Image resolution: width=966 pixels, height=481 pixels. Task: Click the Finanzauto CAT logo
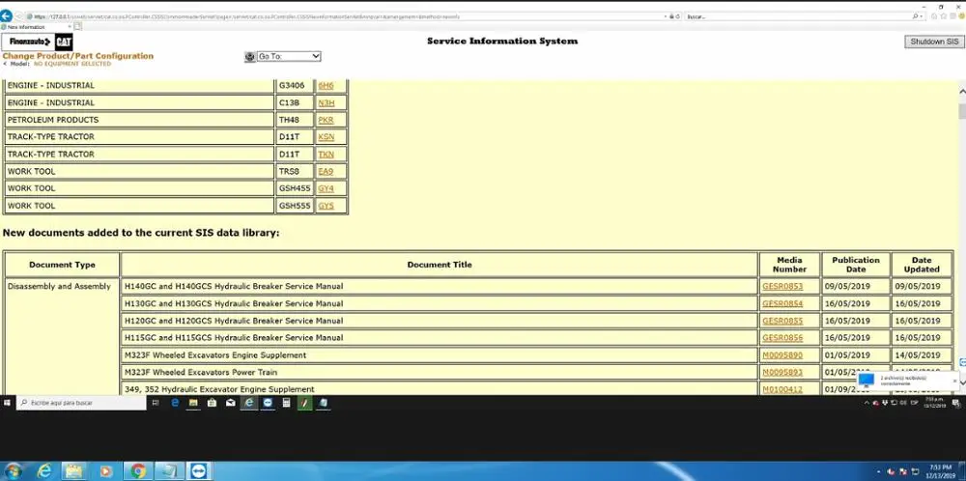[x=38, y=42]
